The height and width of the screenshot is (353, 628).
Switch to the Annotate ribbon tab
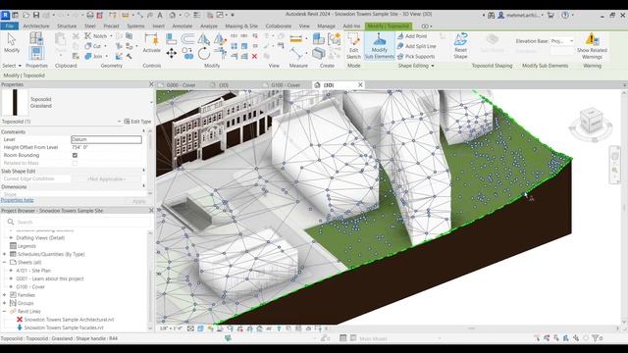(183, 26)
